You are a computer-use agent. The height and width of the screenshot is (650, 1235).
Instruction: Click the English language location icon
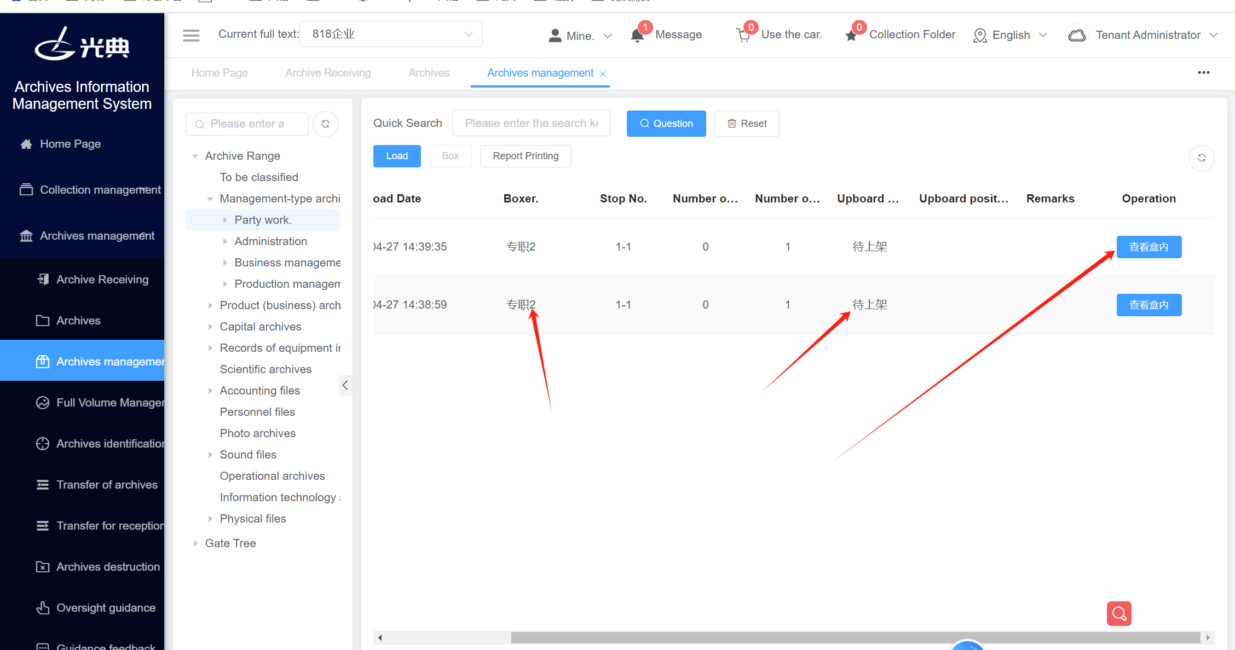[979, 36]
